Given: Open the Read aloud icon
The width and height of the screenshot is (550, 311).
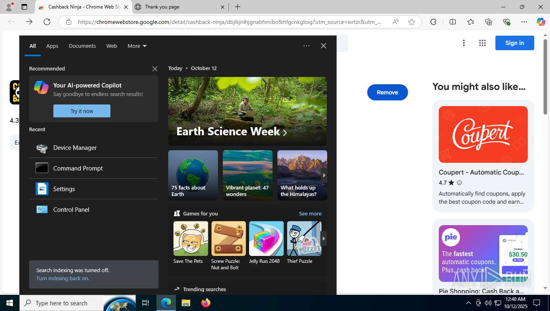Looking at the screenshot, I should (x=396, y=22).
